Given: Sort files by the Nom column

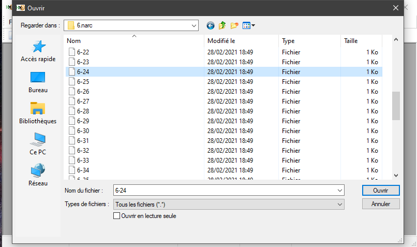Looking at the screenshot, I should (134, 41).
